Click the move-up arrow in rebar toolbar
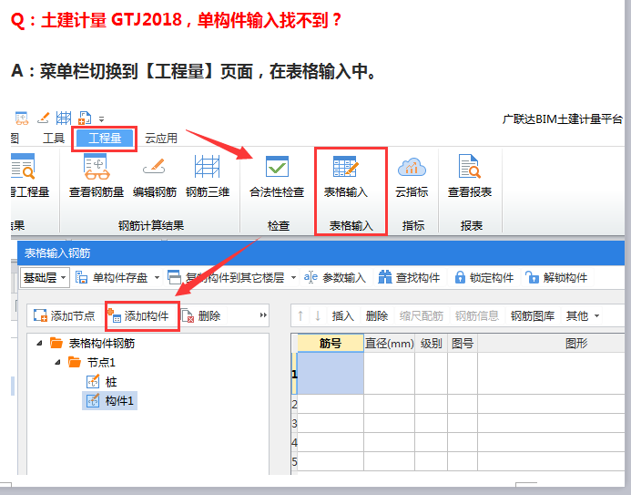This screenshot has width=631, height=495. (300, 315)
